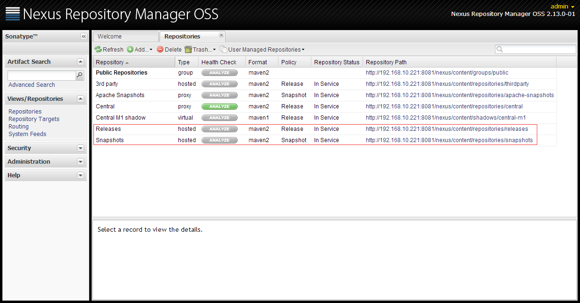Open the shadows/central-m1 URL
580x303 pixels.
[x=446, y=118]
